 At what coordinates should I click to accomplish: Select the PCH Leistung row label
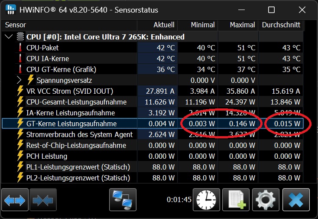coord(47,156)
